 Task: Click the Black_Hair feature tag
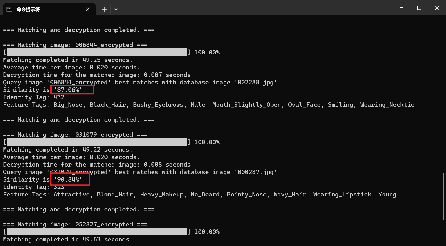click(x=107, y=105)
